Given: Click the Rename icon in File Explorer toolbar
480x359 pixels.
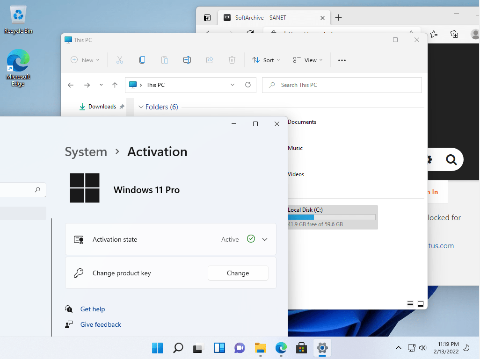Looking at the screenshot, I should (187, 60).
